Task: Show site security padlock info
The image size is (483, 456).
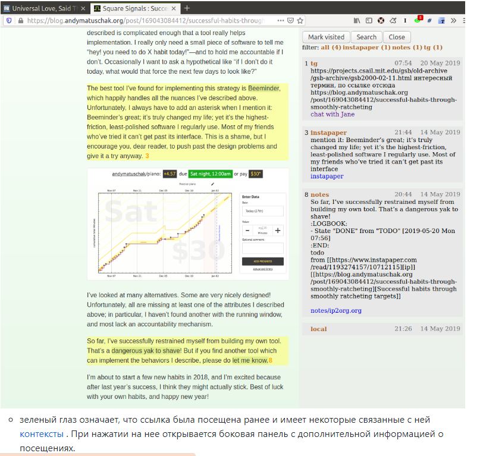Action: point(20,21)
